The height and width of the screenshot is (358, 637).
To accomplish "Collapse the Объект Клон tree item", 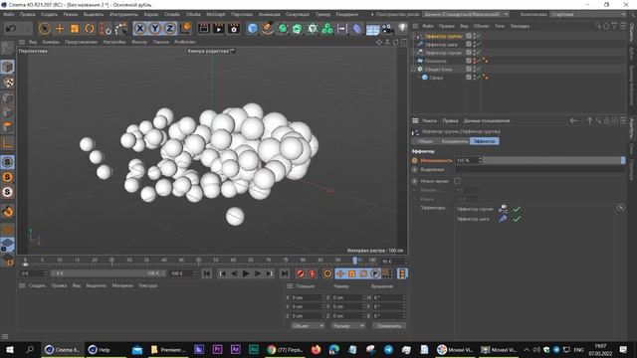I will 415,70.
